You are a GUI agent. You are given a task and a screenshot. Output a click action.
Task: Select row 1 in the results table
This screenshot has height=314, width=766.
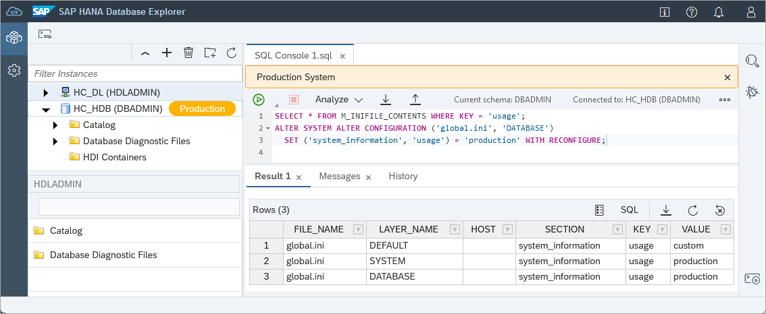pos(266,246)
